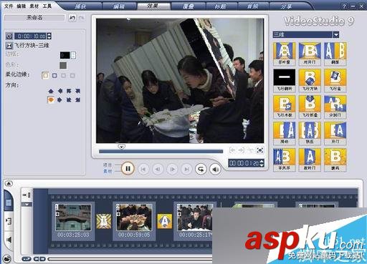Pick the third transition effect in the top row
This screenshot has height=264, width=367.
tap(335, 54)
